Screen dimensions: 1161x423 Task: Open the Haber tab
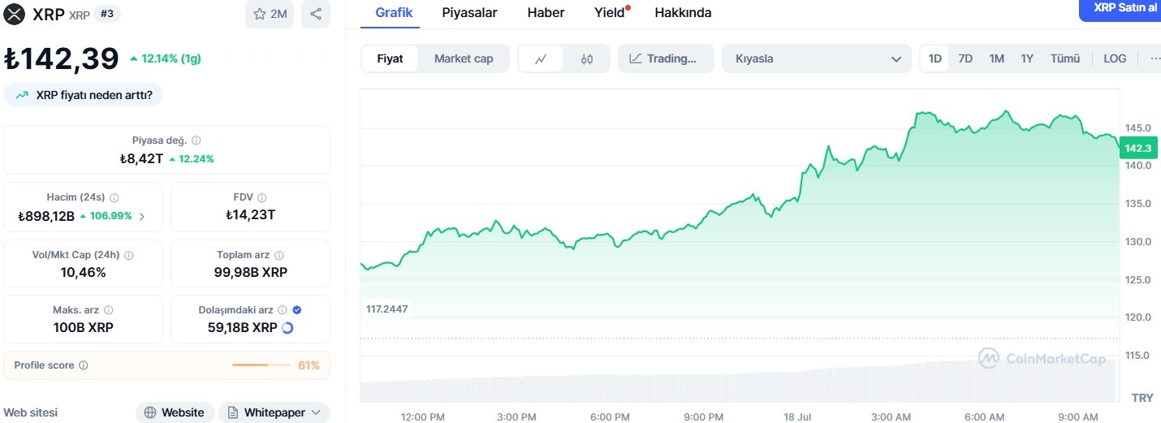pos(546,13)
